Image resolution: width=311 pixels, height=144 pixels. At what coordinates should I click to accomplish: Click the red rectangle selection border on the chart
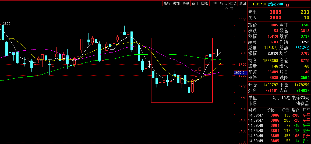click(151, 70)
